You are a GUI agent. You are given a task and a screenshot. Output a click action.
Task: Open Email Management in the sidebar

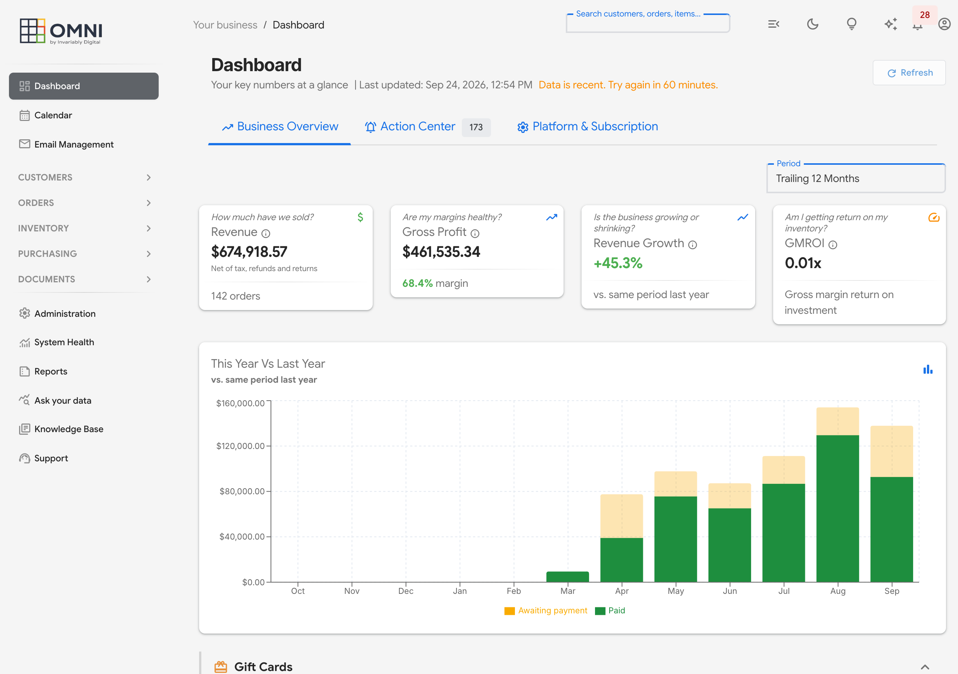click(83, 145)
